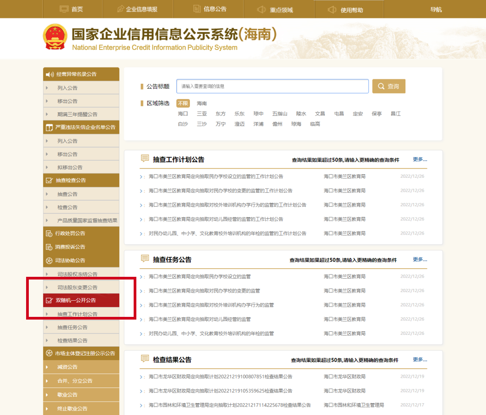
Task: Click the document icon of 消费投诉公告
Action: click(49, 247)
